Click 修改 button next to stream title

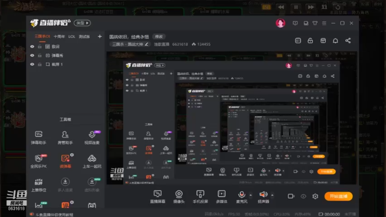click(159, 37)
